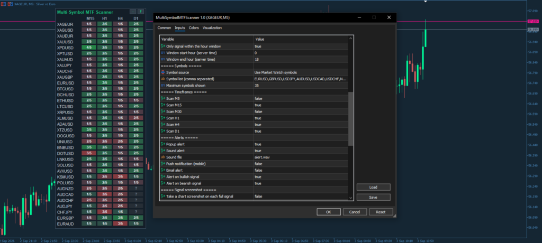542x243 pixels.
Task: Edit the Window end hour value 18
Action: point(301,59)
